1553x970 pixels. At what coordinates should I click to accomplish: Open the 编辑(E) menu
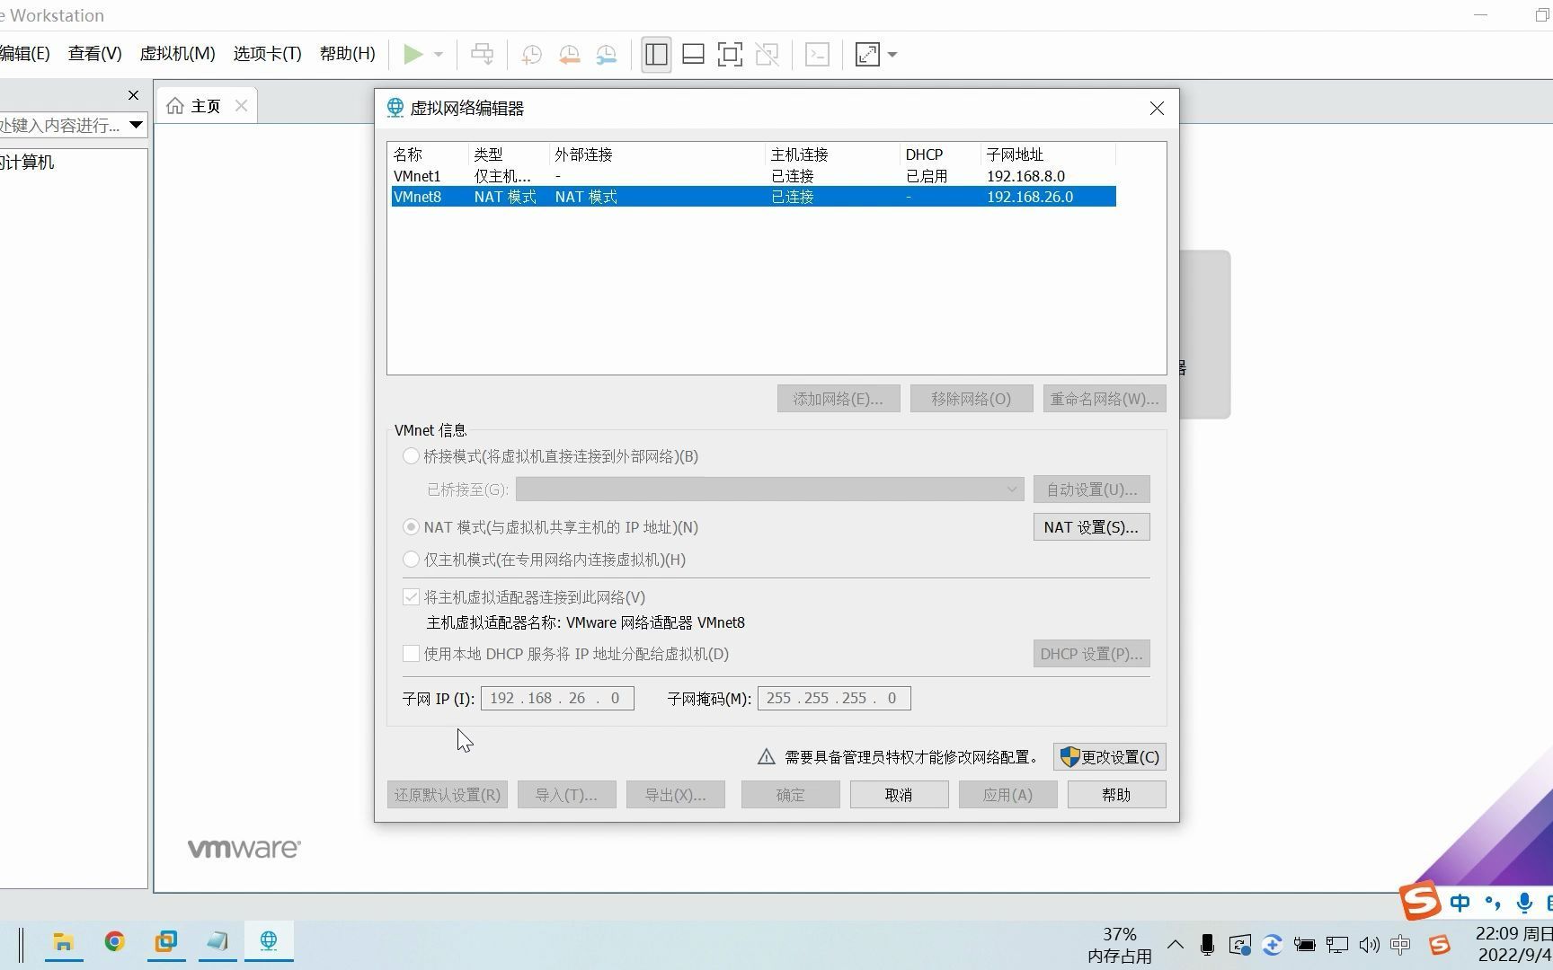pyautogui.click(x=25, y=54)
